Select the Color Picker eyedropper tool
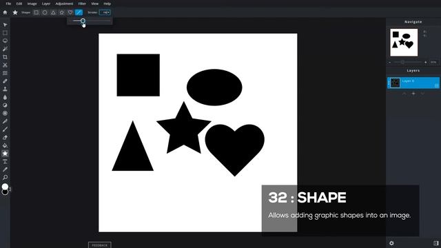441x248 pixels. (x=5, y=169)
